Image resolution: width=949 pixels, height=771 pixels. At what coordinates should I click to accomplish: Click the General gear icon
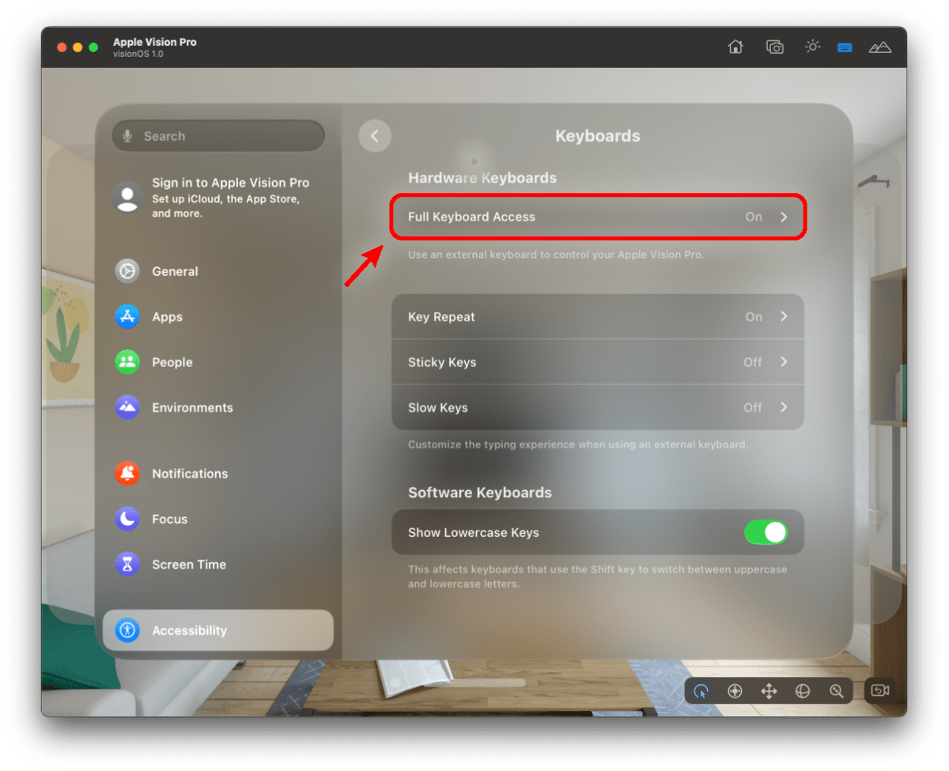click(x=127, y=271)
